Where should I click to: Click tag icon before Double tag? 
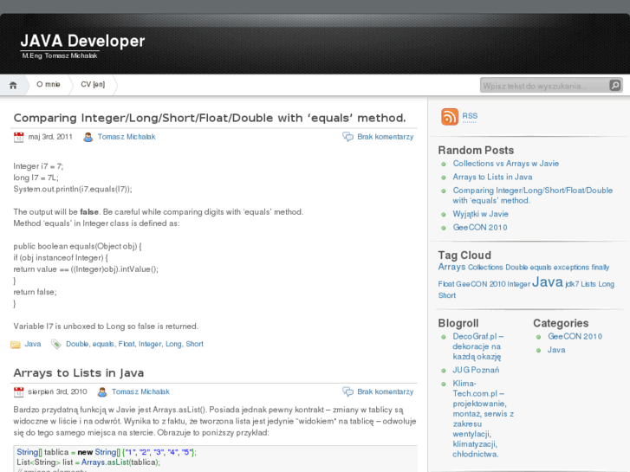pos(55,345)
